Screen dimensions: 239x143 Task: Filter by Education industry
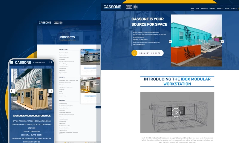pos(62,85)
